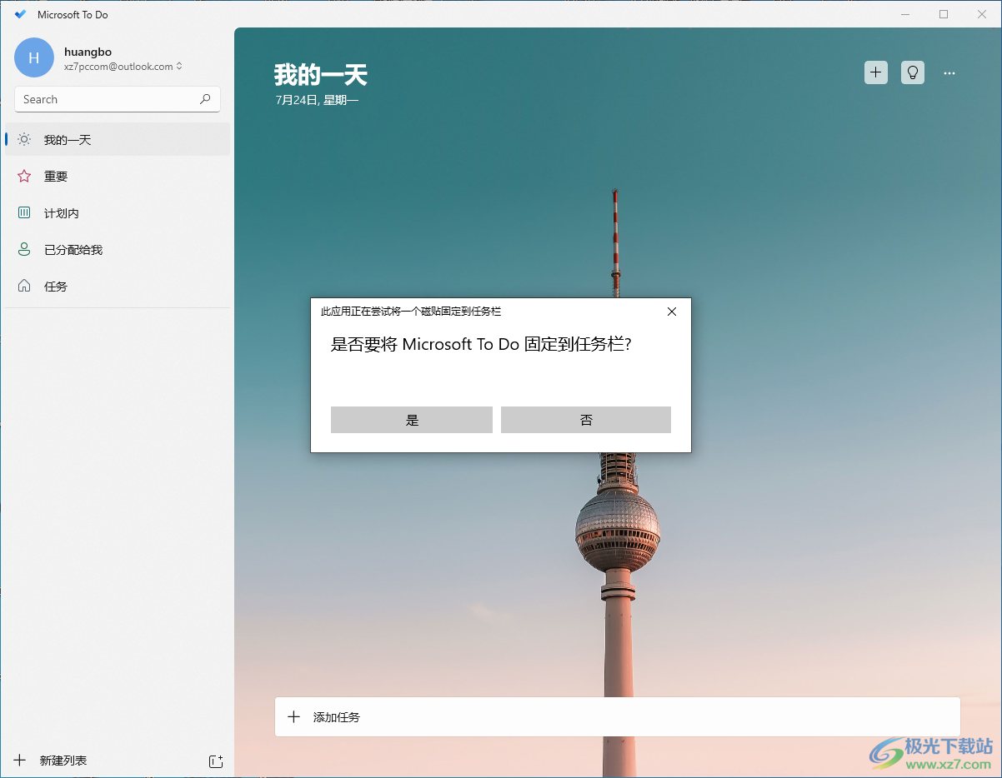Open suggestions lightbulb icon
Image resolution: width=1002 pixels, height=778 pixels.
point(913,72)
